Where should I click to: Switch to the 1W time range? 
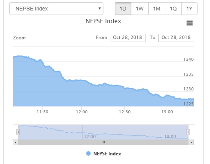(x=139, y=9)
